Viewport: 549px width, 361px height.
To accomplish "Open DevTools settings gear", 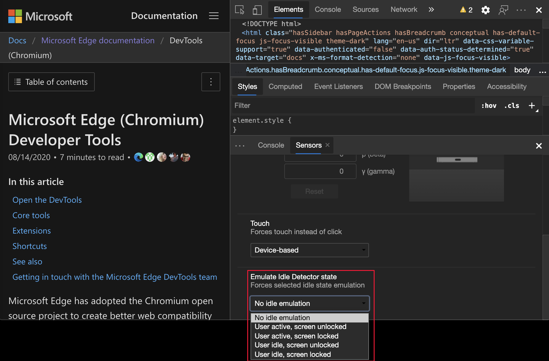I will point(486,10).
